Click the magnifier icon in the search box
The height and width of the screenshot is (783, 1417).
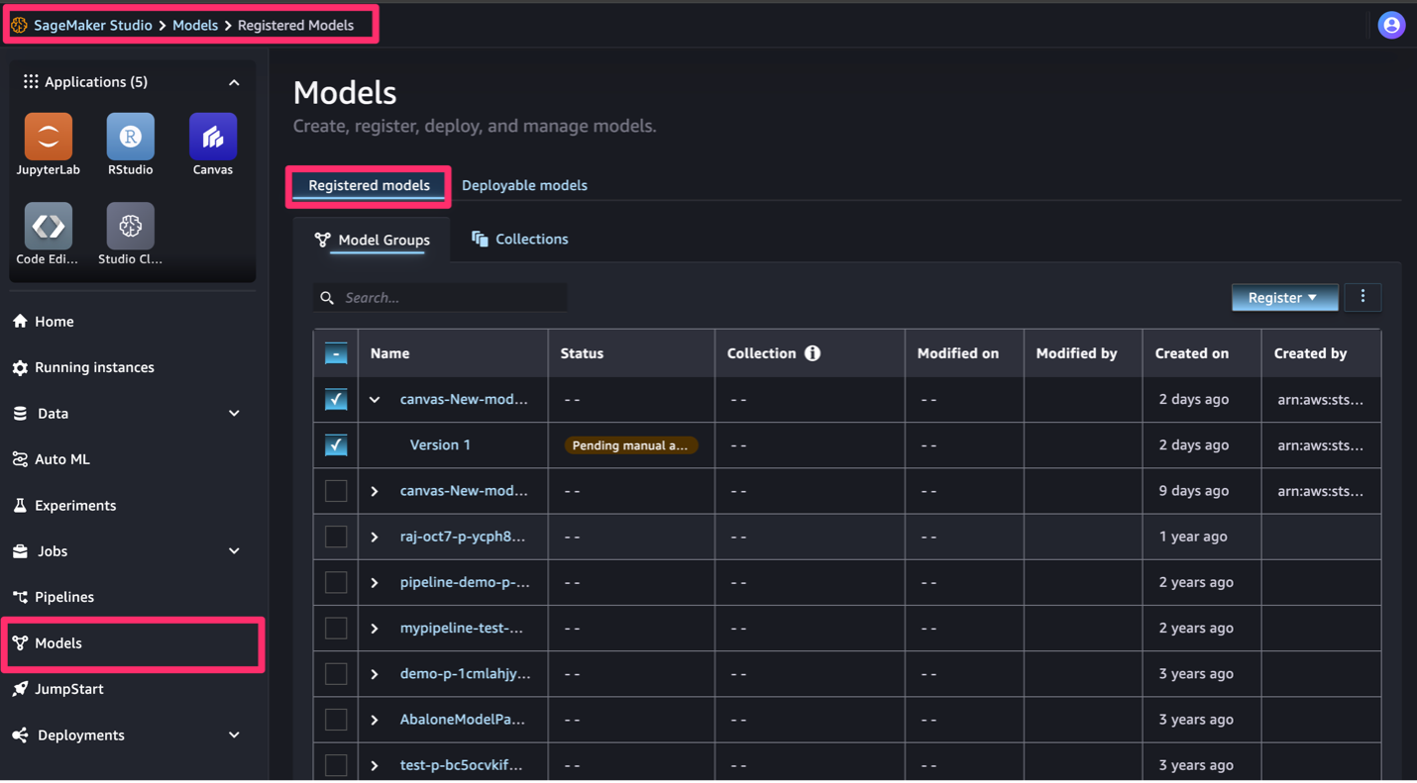[327, 298]
